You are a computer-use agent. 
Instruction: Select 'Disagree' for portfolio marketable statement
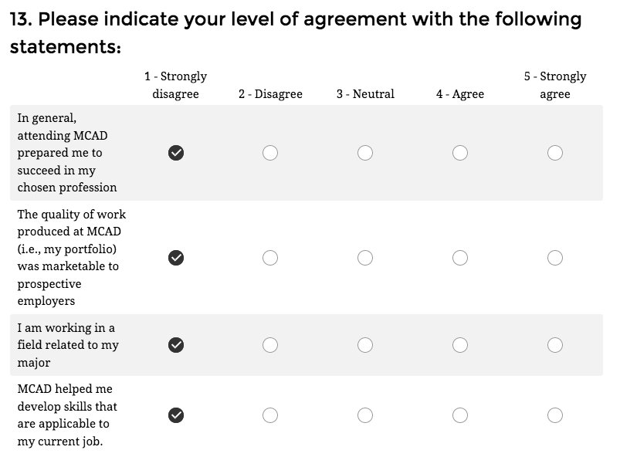(x=270, y=257)
